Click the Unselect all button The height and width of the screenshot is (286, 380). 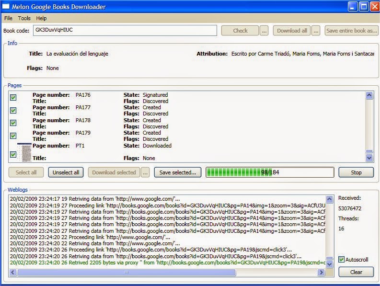pos(66,172)
